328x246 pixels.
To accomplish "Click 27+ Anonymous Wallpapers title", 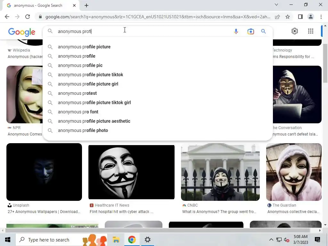I will 44,212.
